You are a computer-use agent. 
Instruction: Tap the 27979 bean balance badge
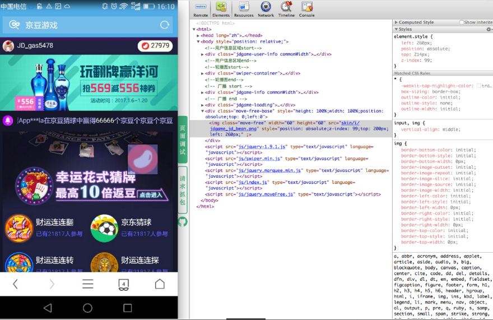click(155, 45)
